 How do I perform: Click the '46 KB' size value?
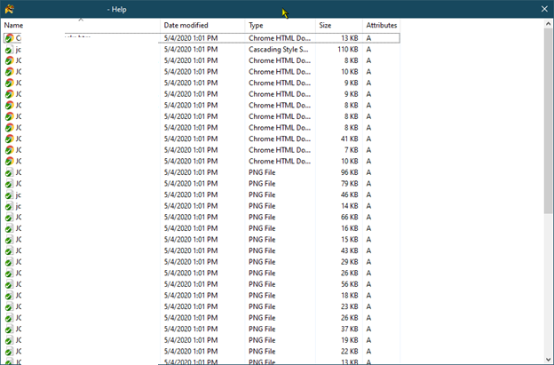[x=350, y=195]
